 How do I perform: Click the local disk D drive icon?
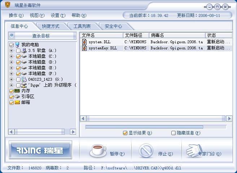click(24, 62)
